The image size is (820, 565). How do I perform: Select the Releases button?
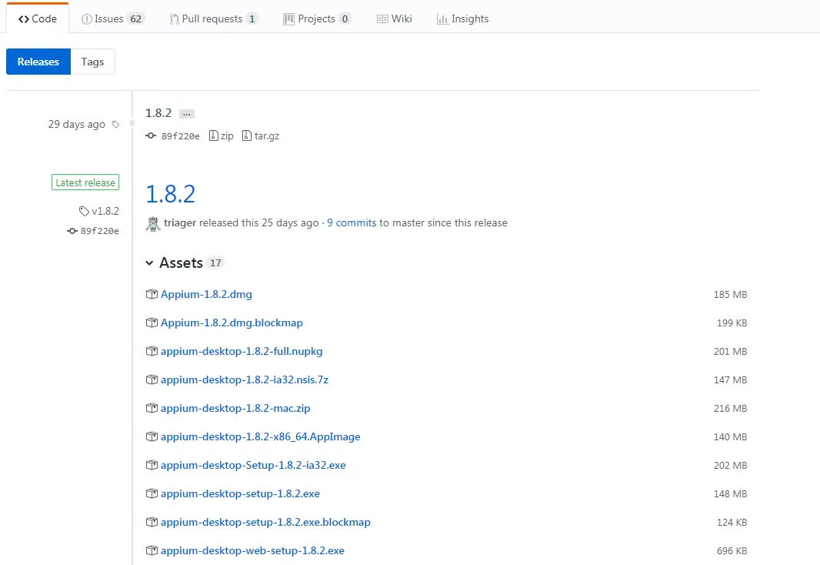pyautogui.click(x=38, y=62)
